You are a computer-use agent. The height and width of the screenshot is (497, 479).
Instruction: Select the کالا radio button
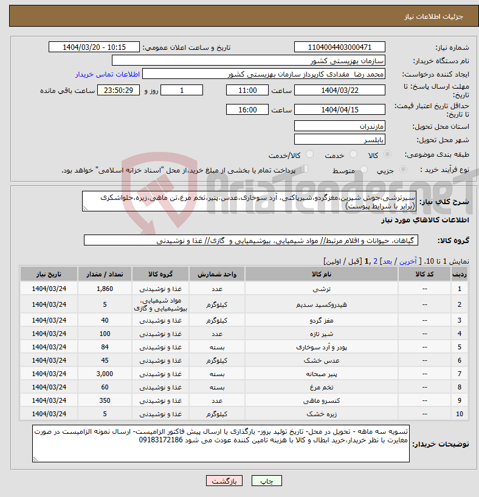pos(387,154)
